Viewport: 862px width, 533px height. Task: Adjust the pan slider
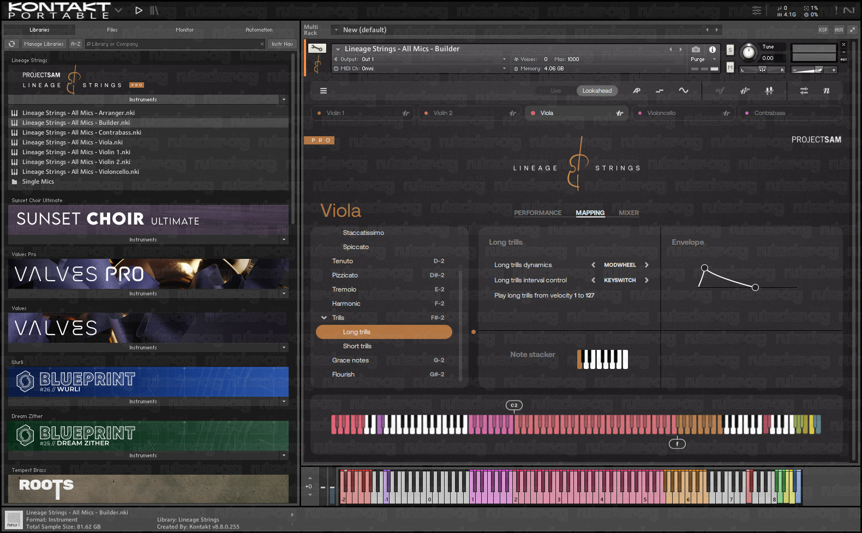pyautogui.click(x=762, y=70)
